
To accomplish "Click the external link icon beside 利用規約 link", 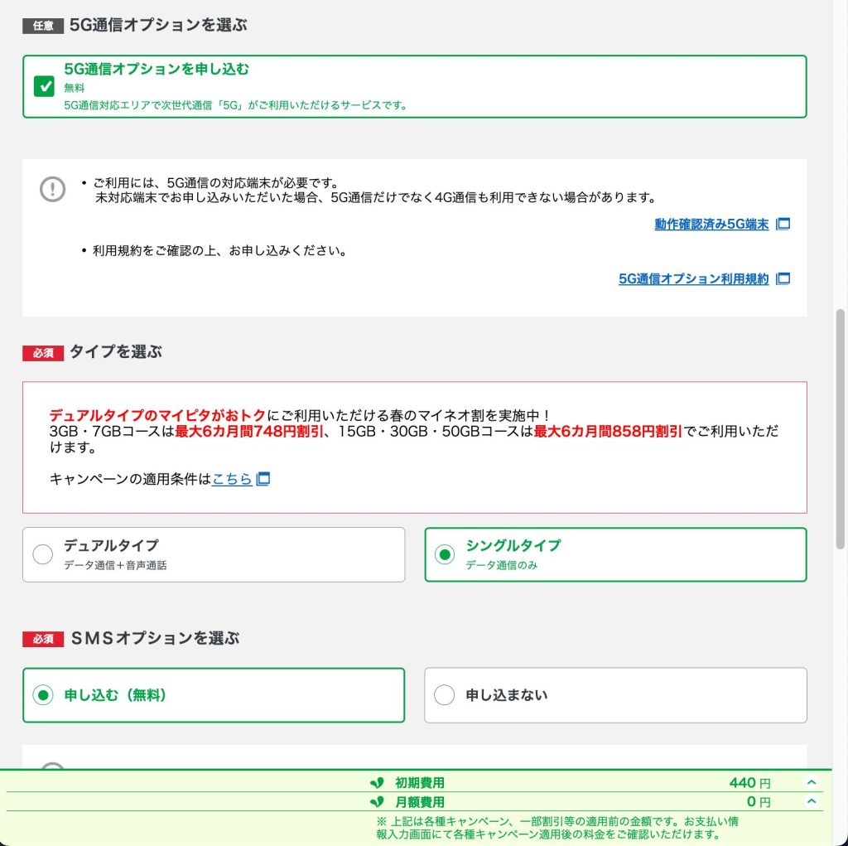I will pos(783,279).
